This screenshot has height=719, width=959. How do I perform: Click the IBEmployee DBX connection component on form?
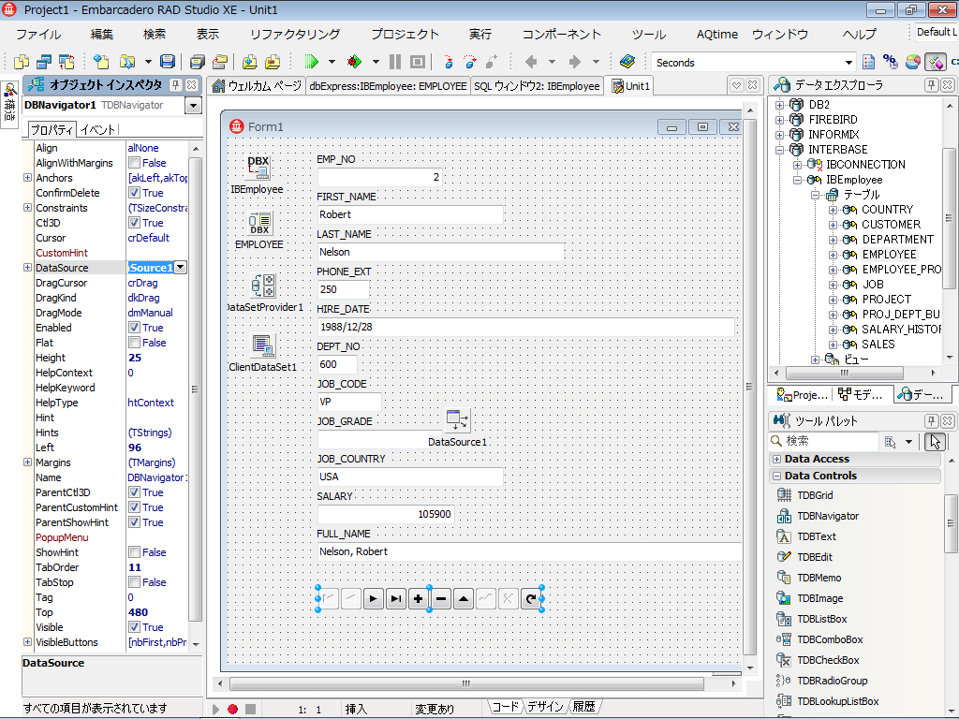258,167
